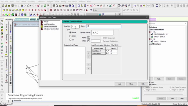Click the chain link icon in second toolbar row
This screenshot has width=188, height=106.
(125, 10)
